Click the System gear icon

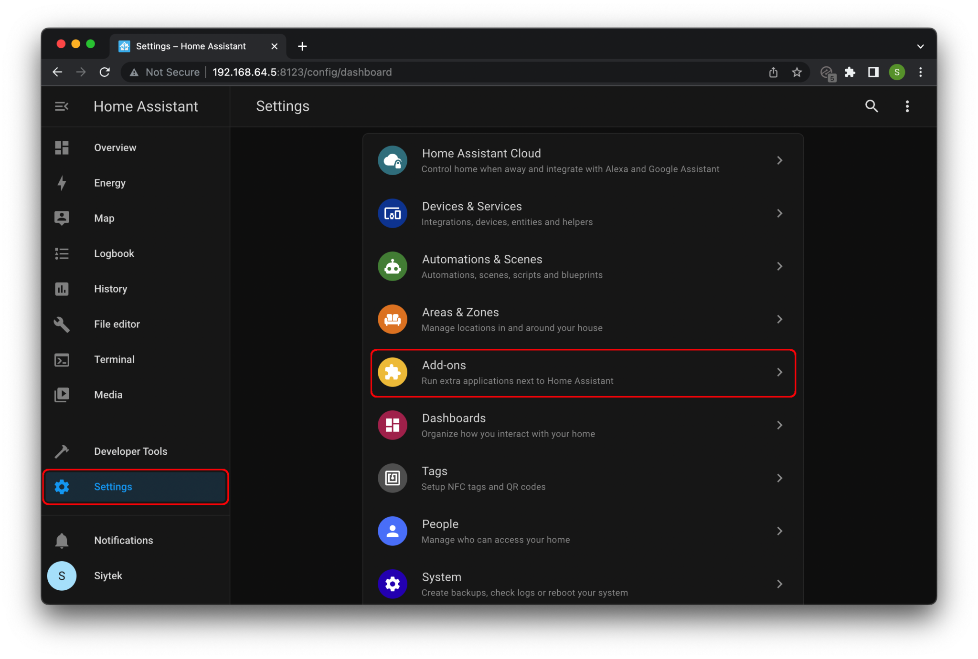(x=392, y=584)
